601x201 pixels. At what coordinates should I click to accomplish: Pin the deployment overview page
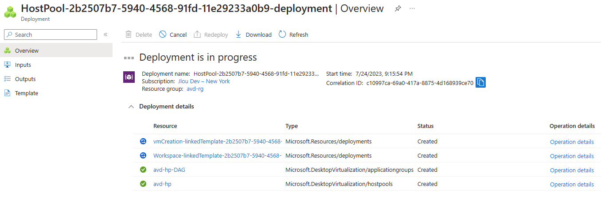[398, 9]
